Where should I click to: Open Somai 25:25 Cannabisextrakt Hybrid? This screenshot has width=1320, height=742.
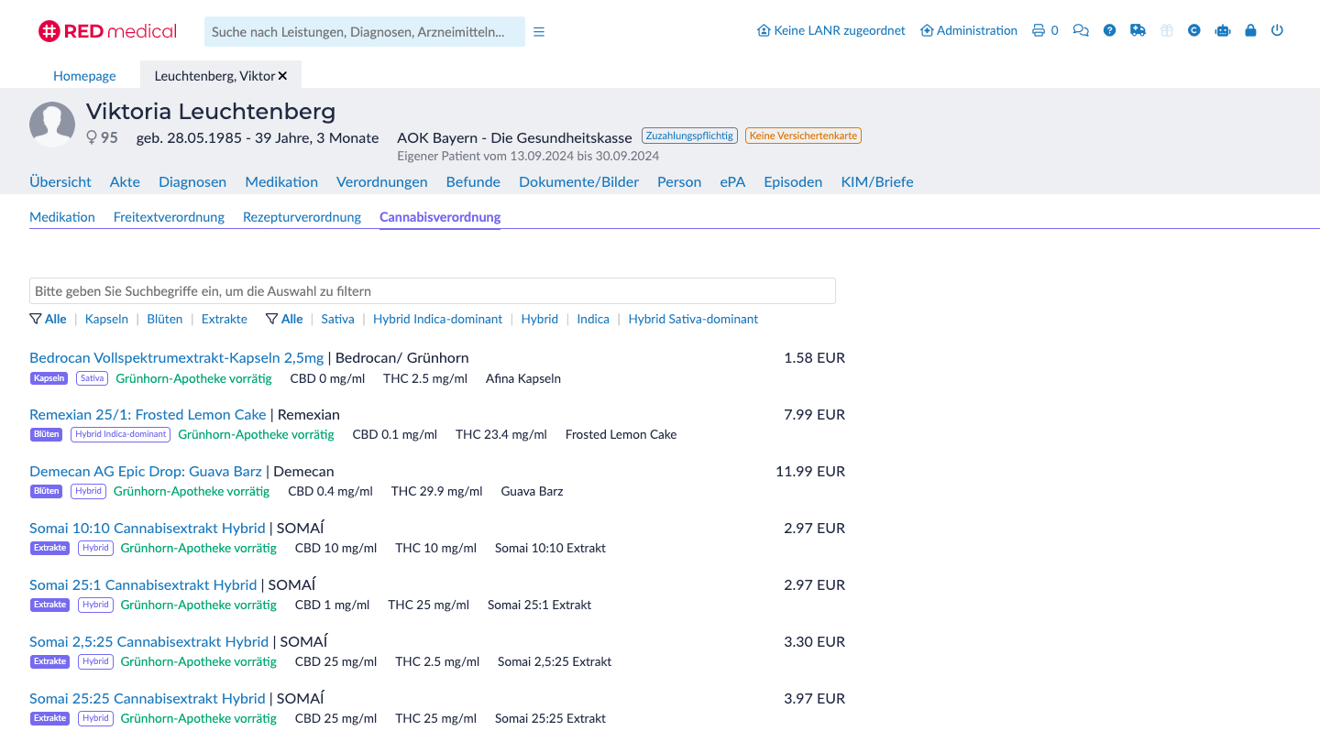(148, 698)
